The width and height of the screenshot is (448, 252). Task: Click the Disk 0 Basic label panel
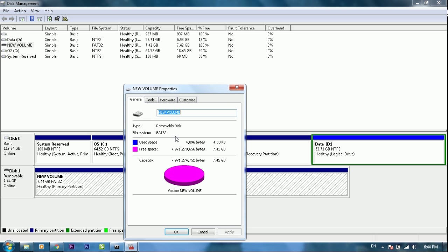click(x=17, y=149)
